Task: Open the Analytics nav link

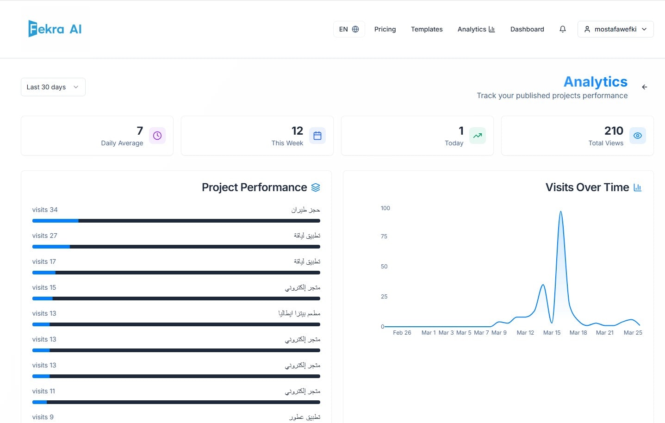Action: [476, 29]
